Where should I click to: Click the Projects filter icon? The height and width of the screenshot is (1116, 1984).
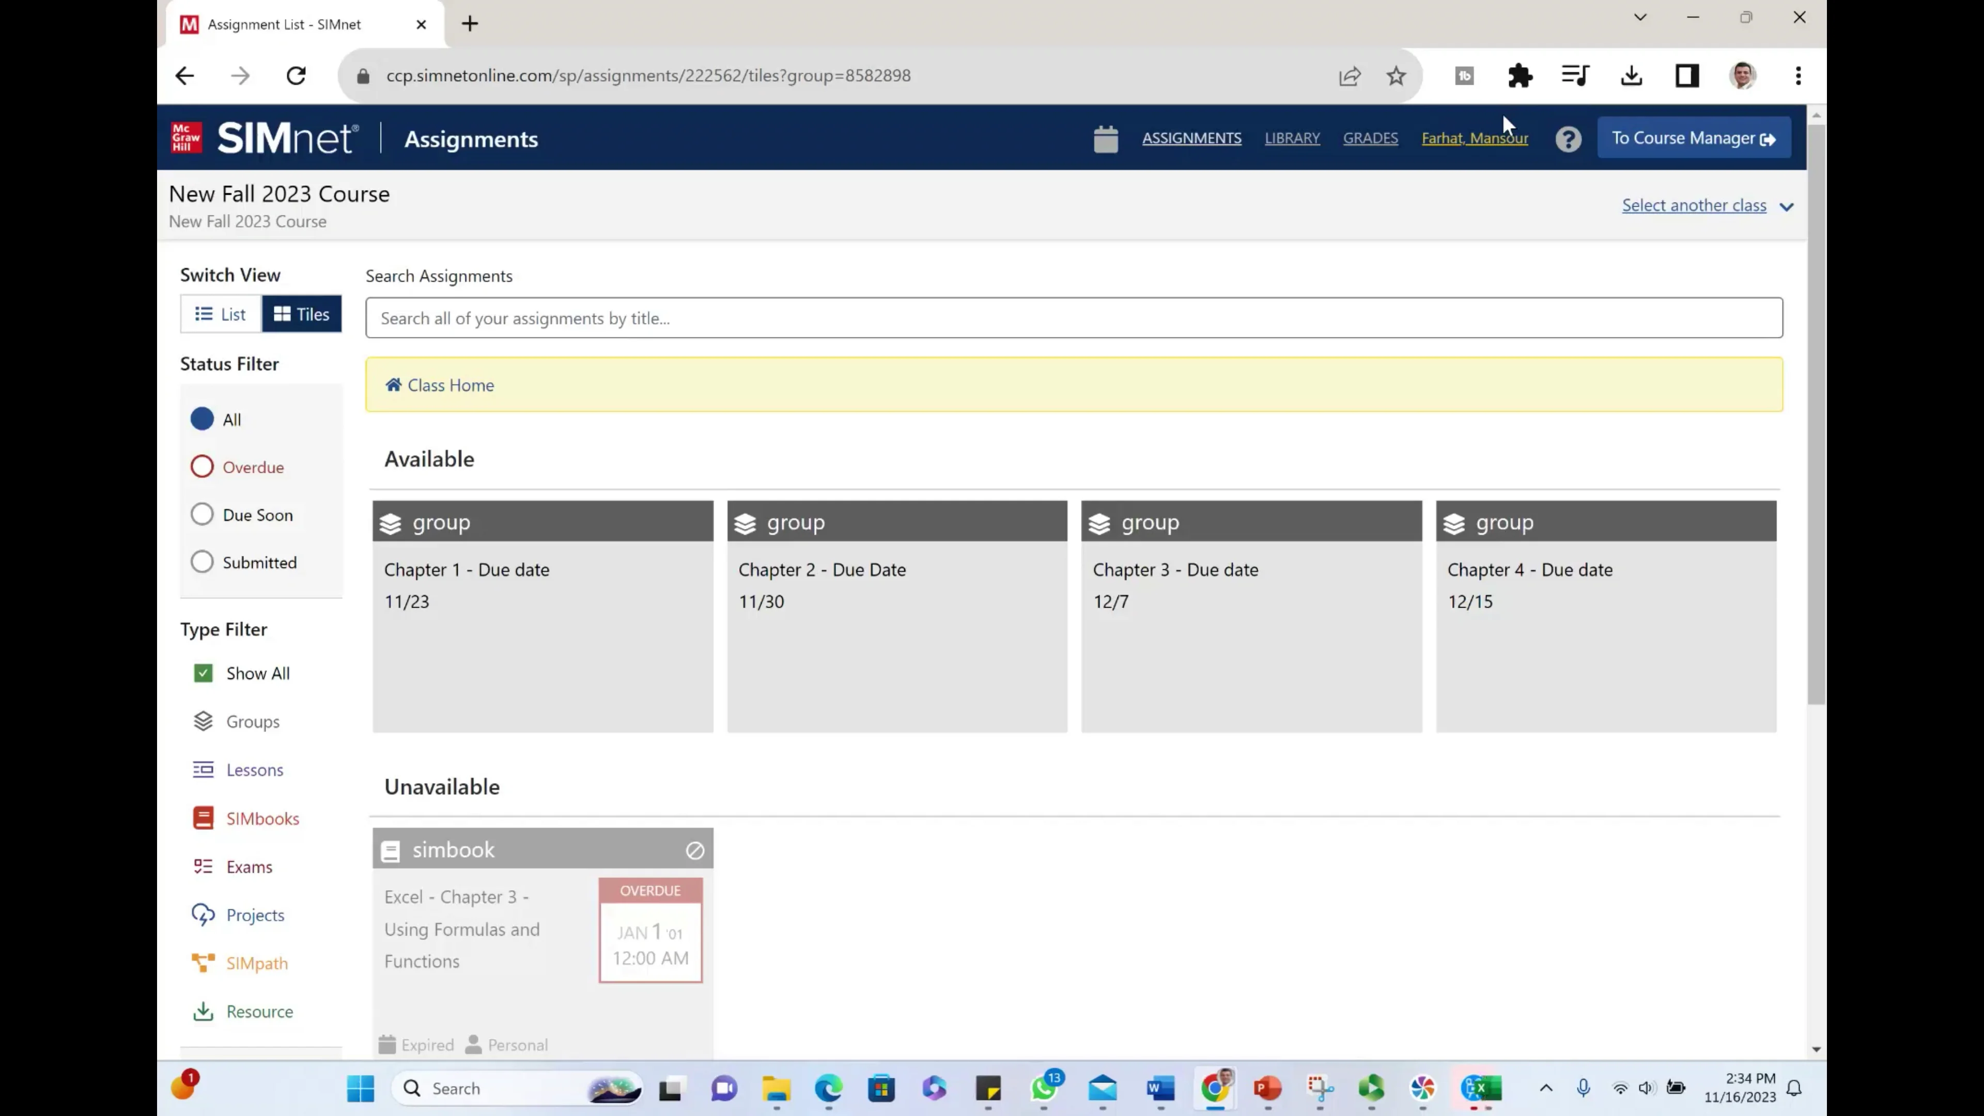203,915
